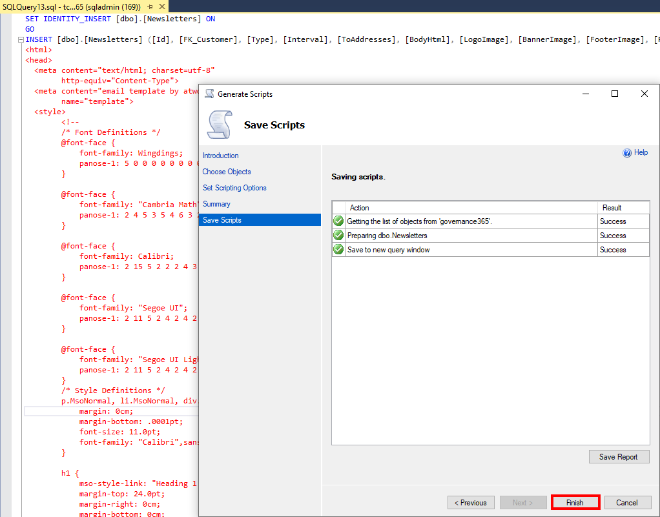The width and height of the screenshot is (660, 517).
Task: Click the Finish button
Action: pyautogui.click(x=575, y=503)
